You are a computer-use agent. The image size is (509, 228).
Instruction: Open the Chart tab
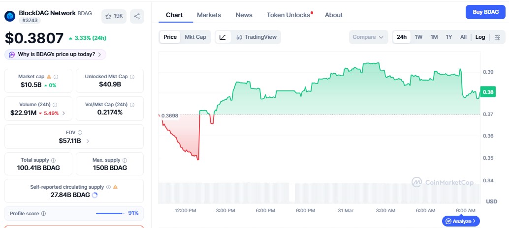click(174, 15)
